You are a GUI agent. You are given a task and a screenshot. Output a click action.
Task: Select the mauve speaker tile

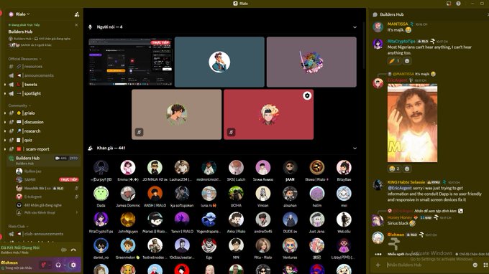point(311,62)
